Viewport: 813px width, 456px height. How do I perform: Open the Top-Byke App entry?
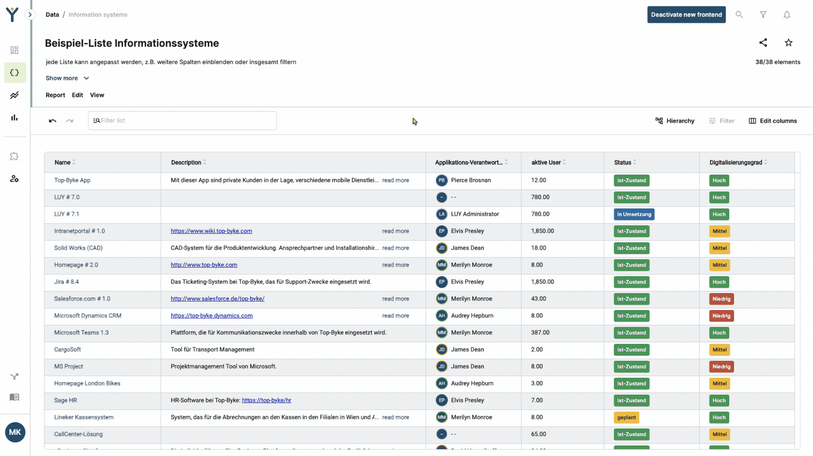72,180
